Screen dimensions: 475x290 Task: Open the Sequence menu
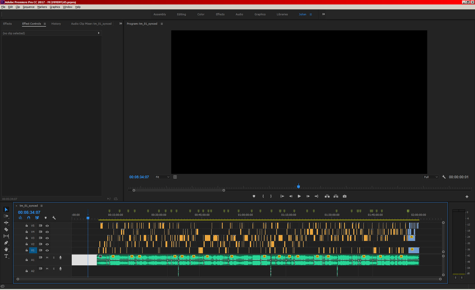point(29,7)
